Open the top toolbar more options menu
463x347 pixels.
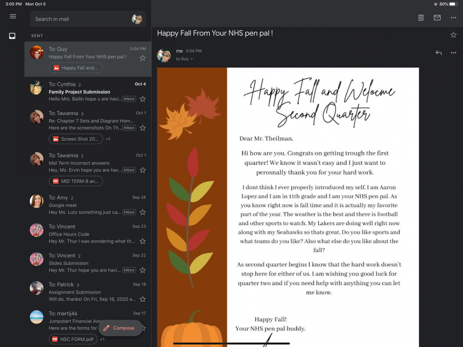tap(453, 18)
